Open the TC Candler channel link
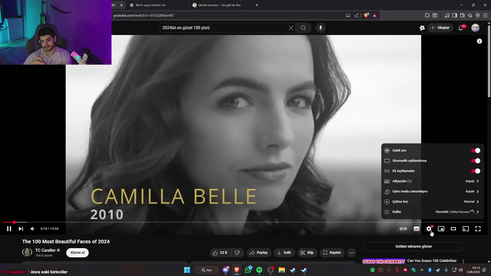 coord(45,250)
